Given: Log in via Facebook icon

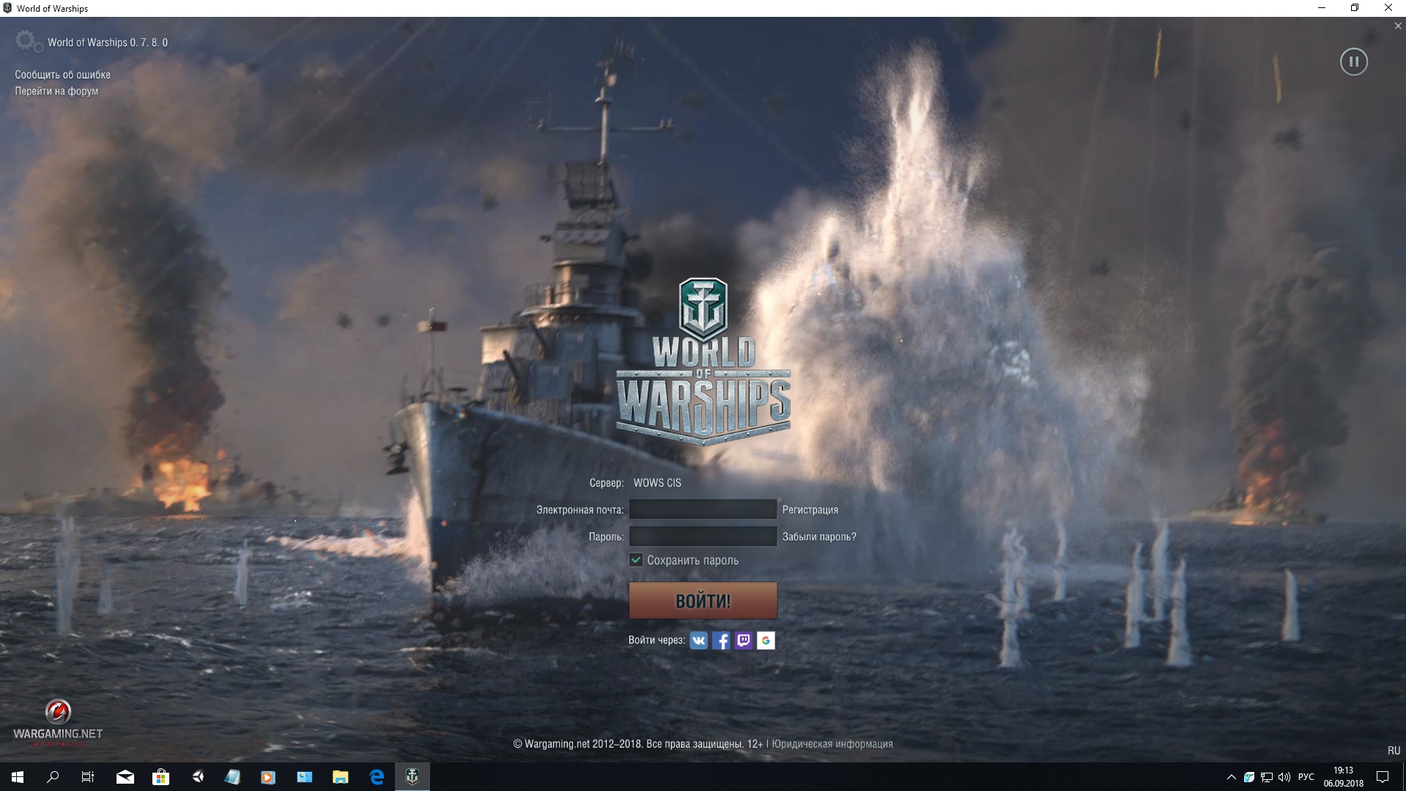Looking at the screenshot, I should (x=721, y=641).
